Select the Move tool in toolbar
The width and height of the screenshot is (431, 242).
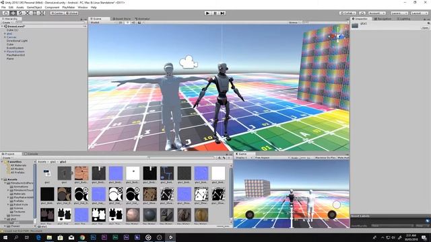tap(13, 13)
